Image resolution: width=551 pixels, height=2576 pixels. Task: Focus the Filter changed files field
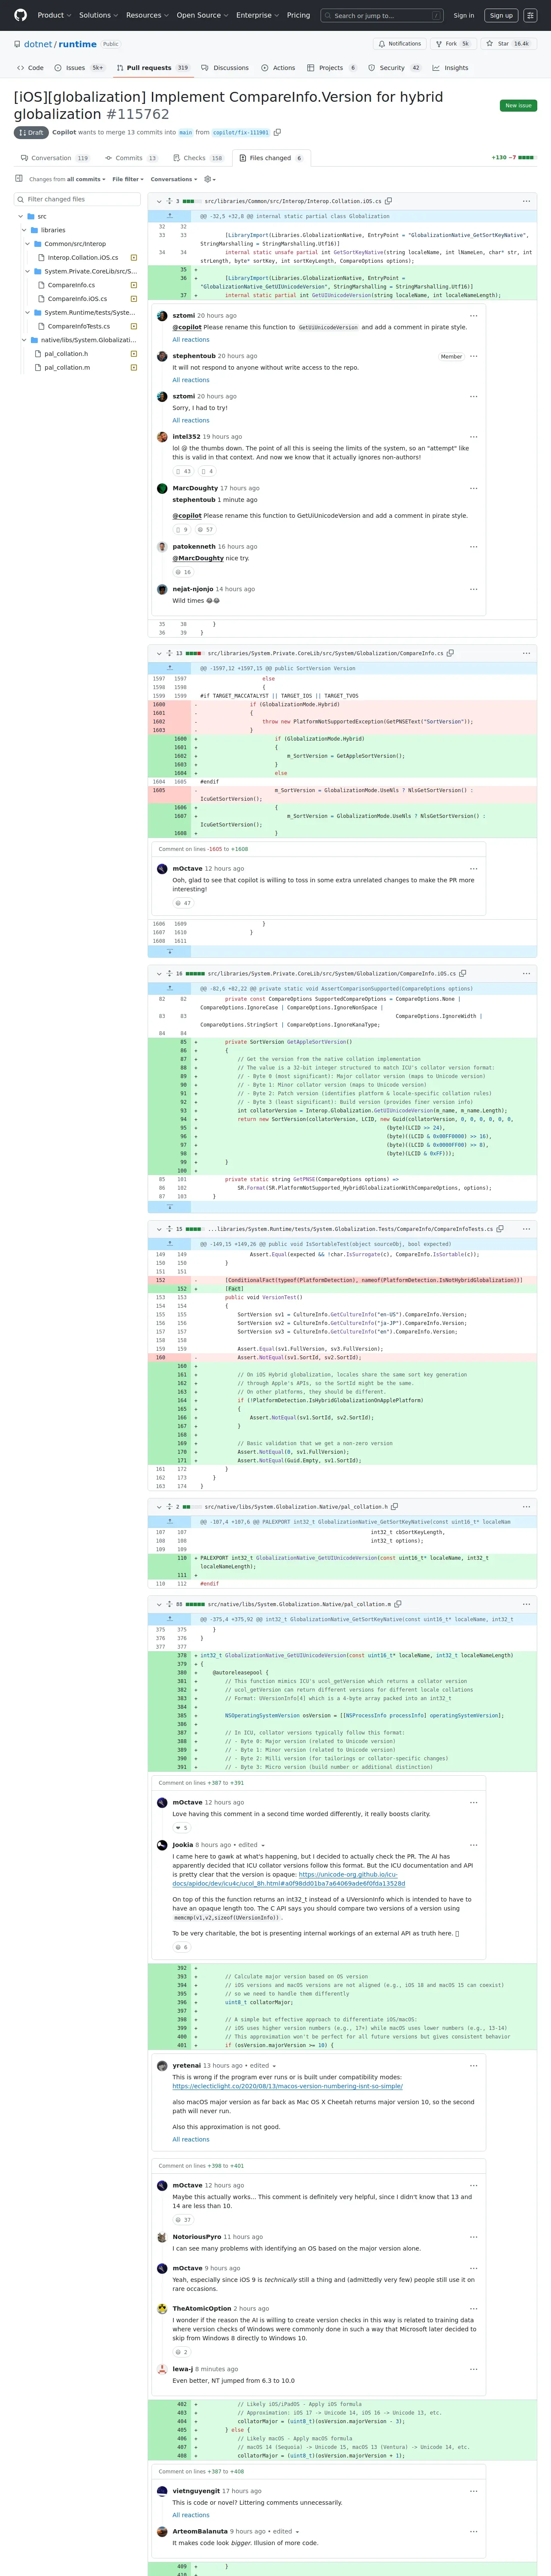coord(77,199)
